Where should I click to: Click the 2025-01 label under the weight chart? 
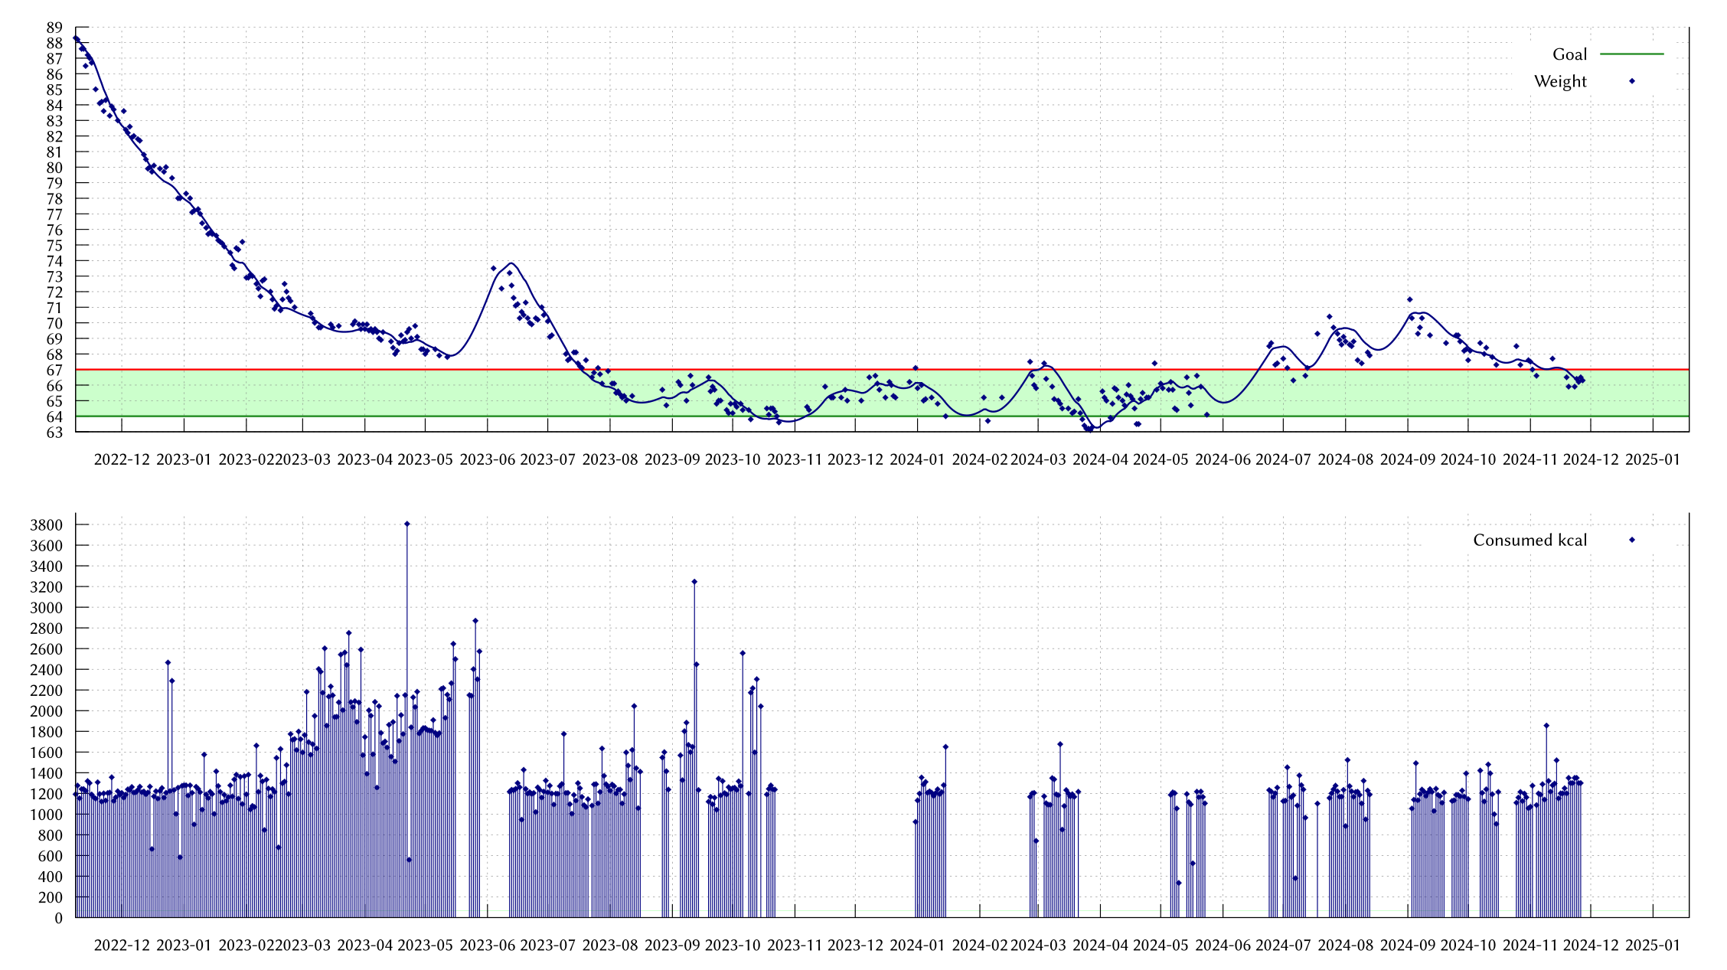point(1652,459)
